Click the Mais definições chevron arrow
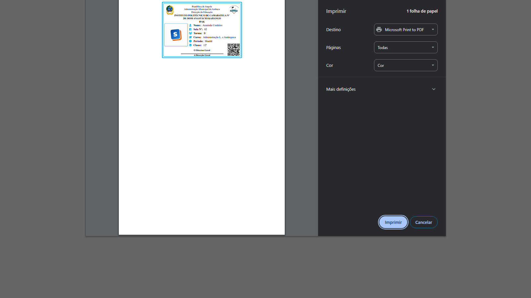 433,89
